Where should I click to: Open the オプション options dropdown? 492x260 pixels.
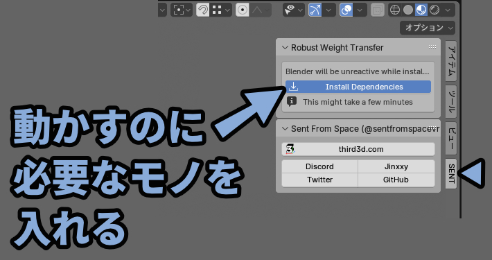(x=428, y=28)
